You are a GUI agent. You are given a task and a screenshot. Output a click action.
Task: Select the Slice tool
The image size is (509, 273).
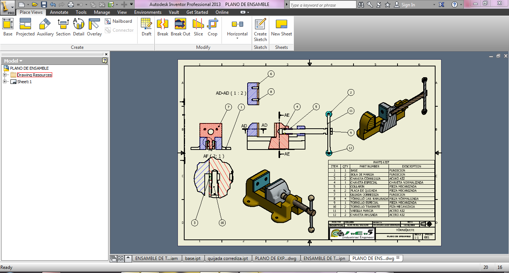pyautogui.click(x=198, y=27)
